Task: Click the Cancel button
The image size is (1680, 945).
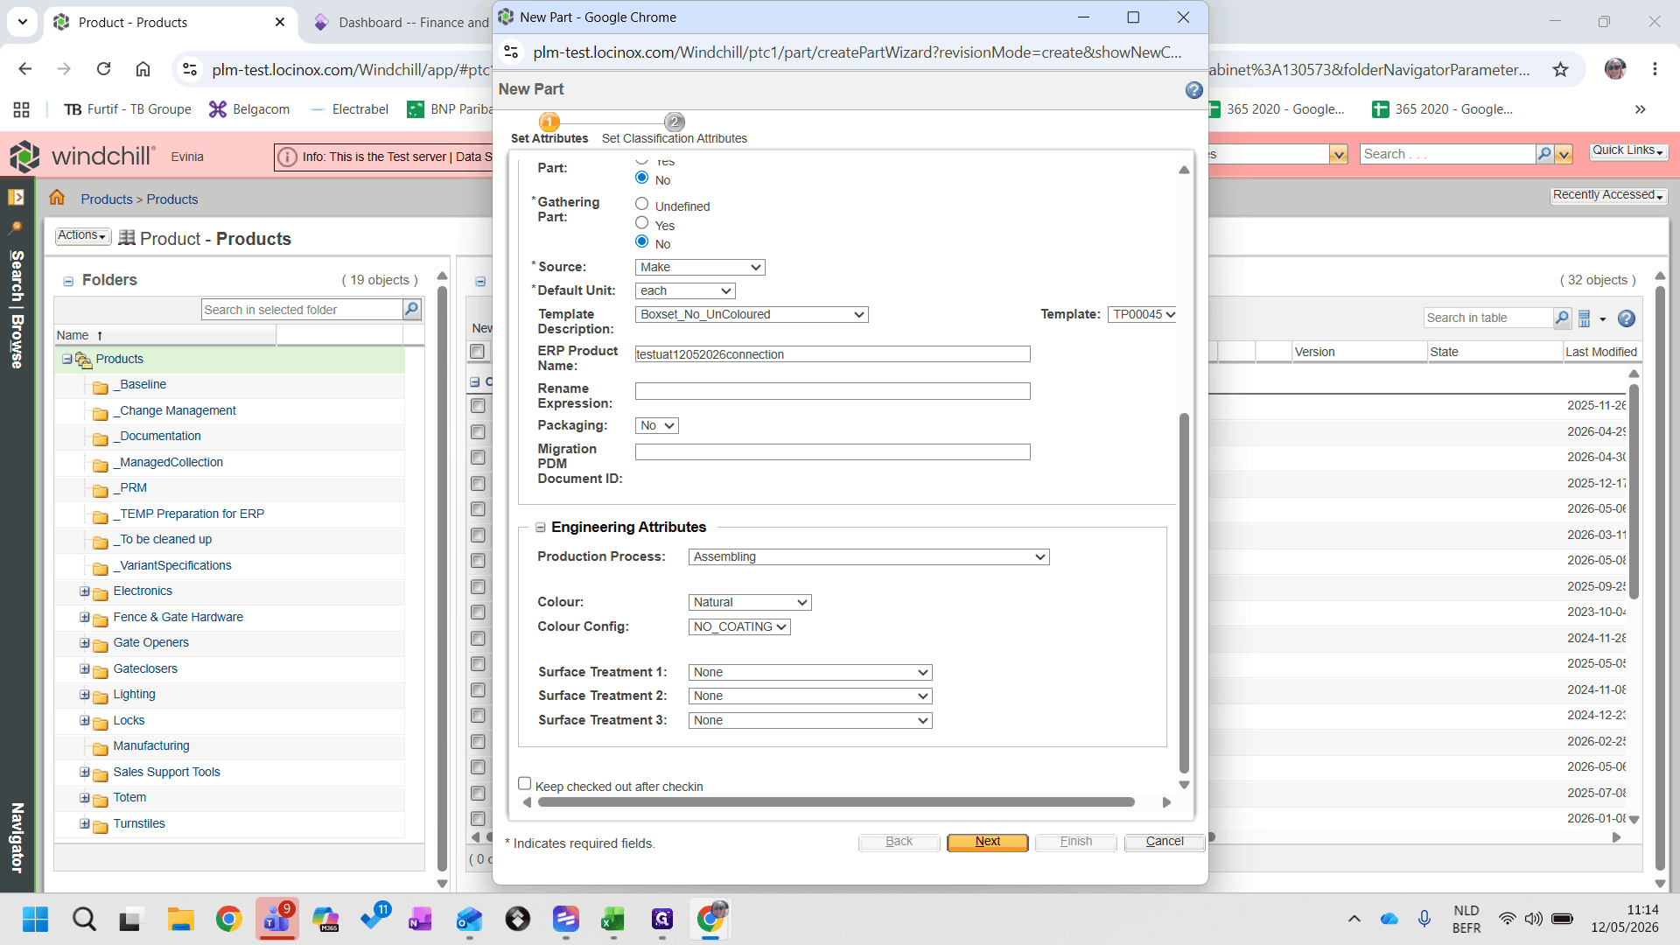Action: click(1165, 842)
